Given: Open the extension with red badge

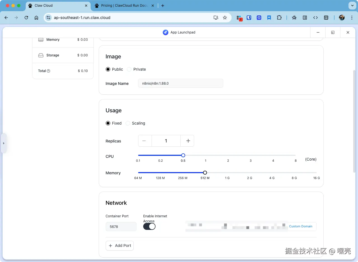Looking at the screenshot, I should point(239,18).
